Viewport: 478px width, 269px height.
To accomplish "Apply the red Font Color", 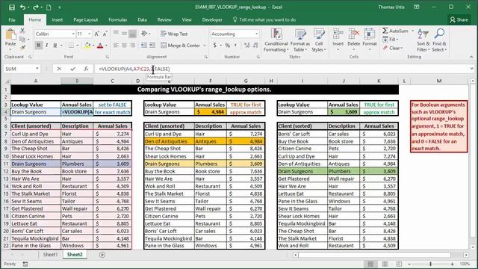I will click(100, 46).
